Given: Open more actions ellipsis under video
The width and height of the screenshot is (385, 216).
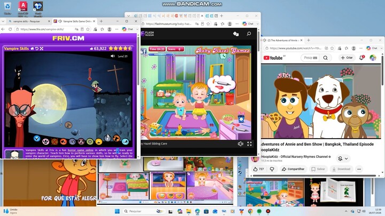Looking at the screenshot, I should [359, 169].
